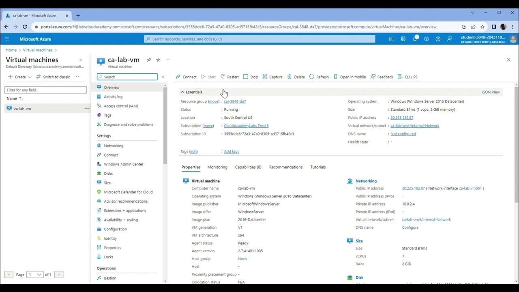Open CloudAcademyLabs Prod 6 subscription
The width and height of the screenshot is (519, 292).
click(246, 126)
